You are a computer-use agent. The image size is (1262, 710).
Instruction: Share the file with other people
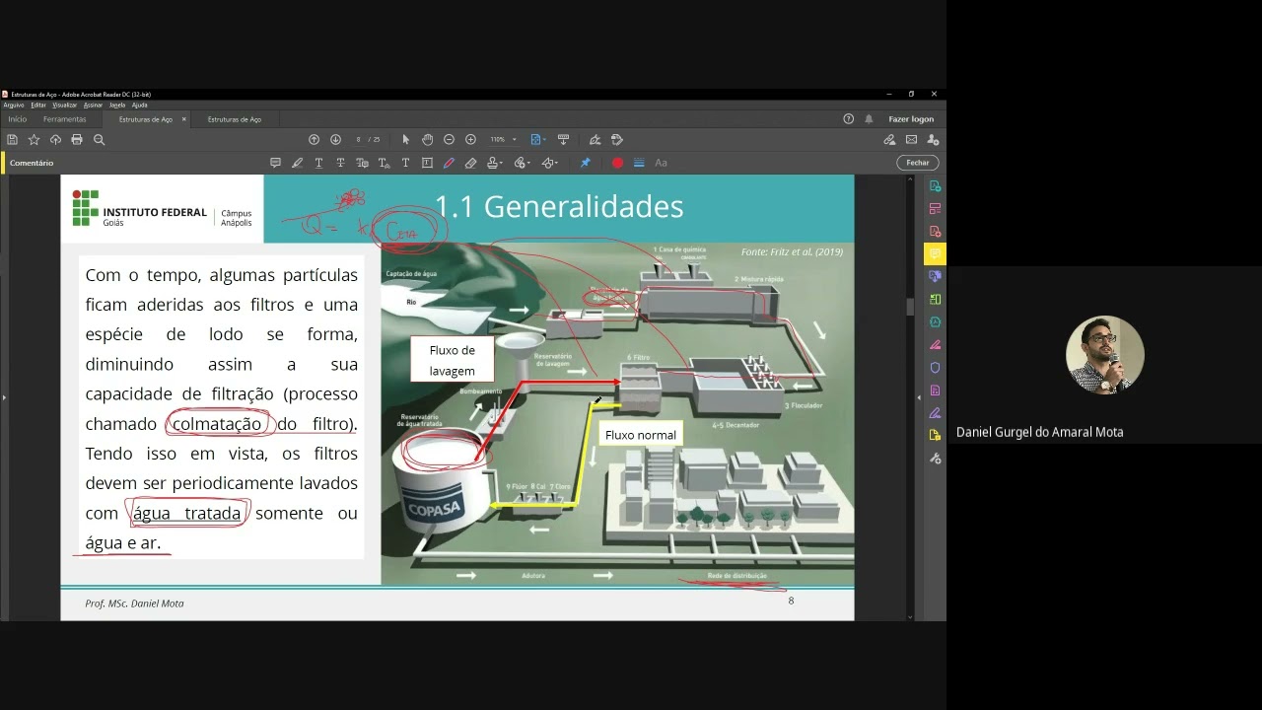coord(933,140)
